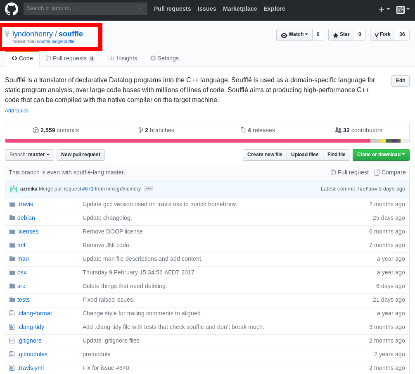Click the slash shortcut key icon in the search box
The image size is (415, 374).
click(x=140, y=9)
